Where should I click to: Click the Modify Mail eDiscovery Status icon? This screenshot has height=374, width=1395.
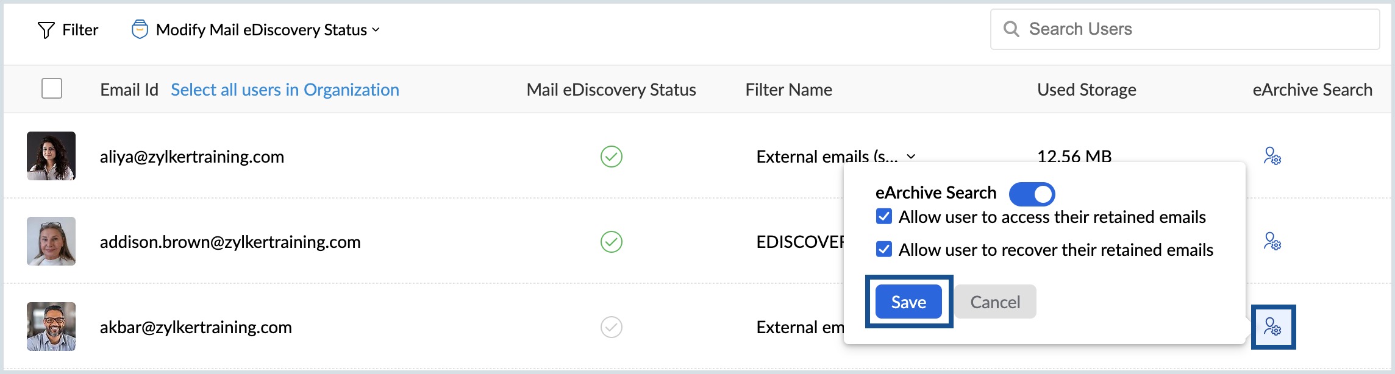[x=141, y=29]
